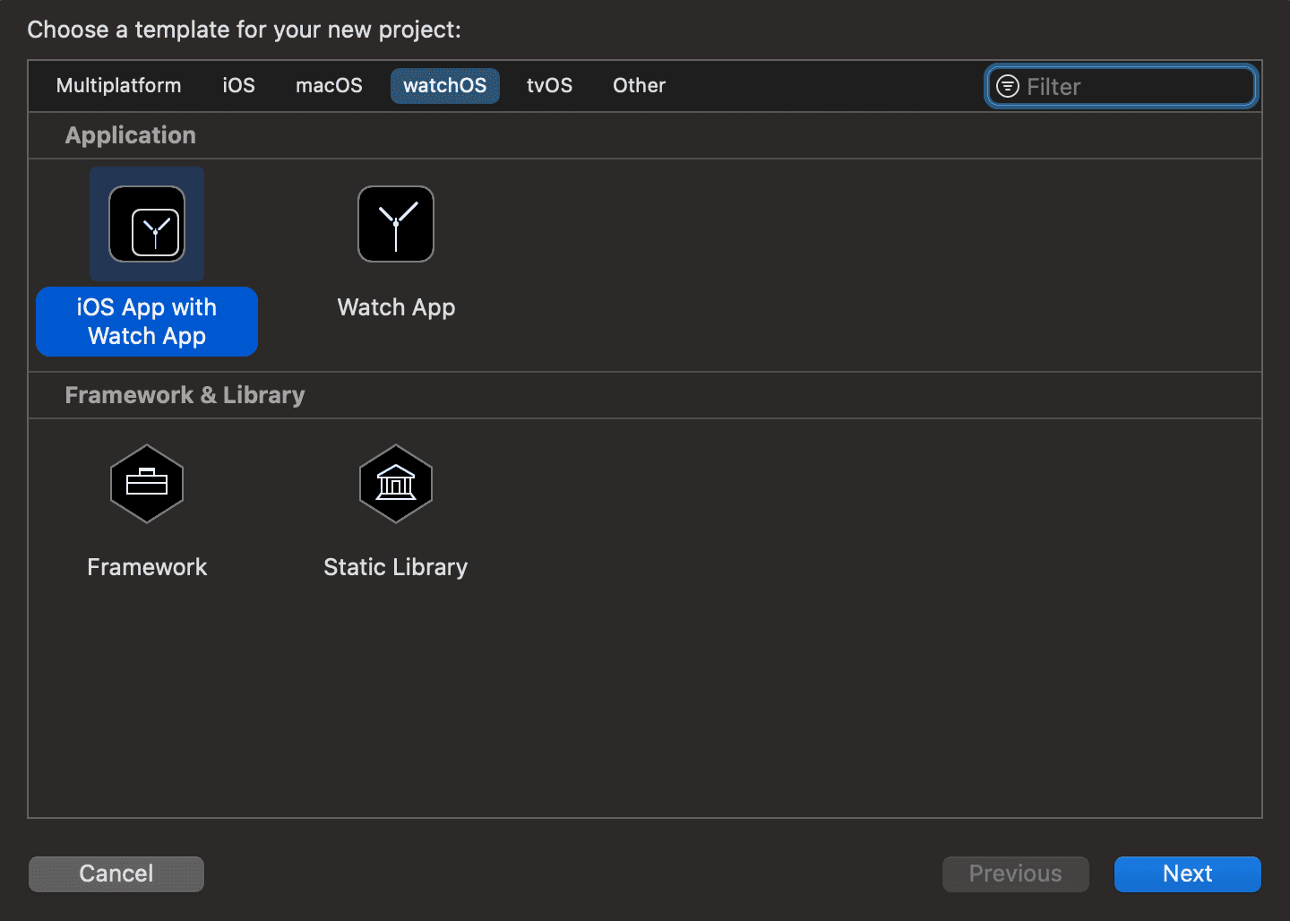
Task: Select the Watch App template icon
Action: click(x=396, y=224)
